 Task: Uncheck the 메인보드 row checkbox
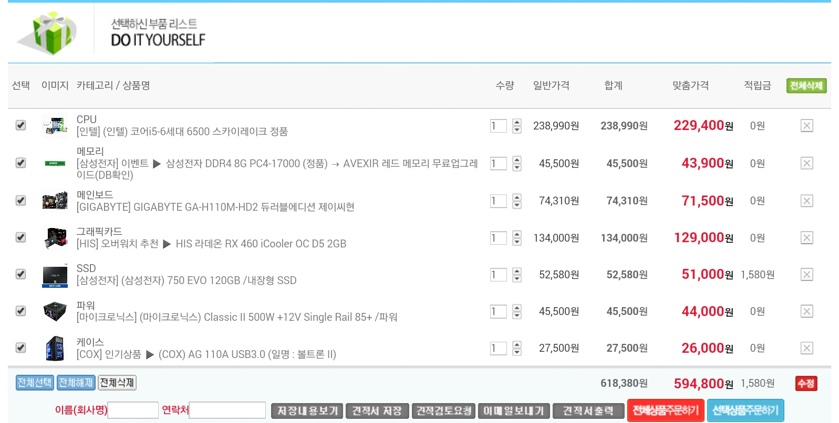pyautogui.click(x=20, y=201)
